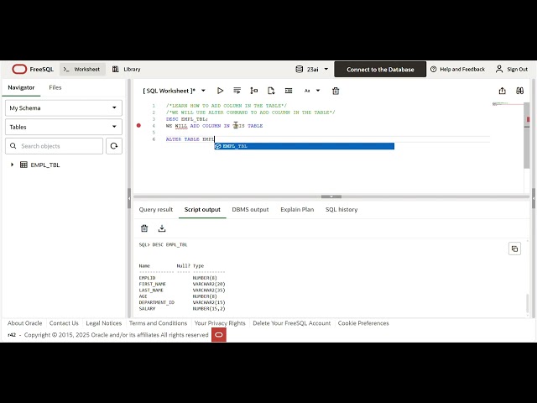Open the Explain Plan output tab

(297, 210)
